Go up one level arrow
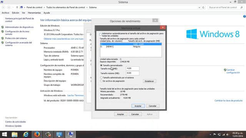 17,7
